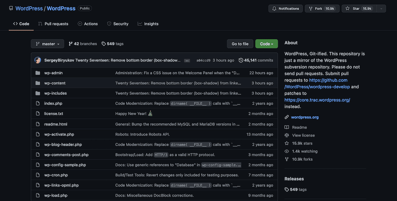Viewport: 397px width, 201px height.
Task: Open the wp-includes folder
Action: 56,93
